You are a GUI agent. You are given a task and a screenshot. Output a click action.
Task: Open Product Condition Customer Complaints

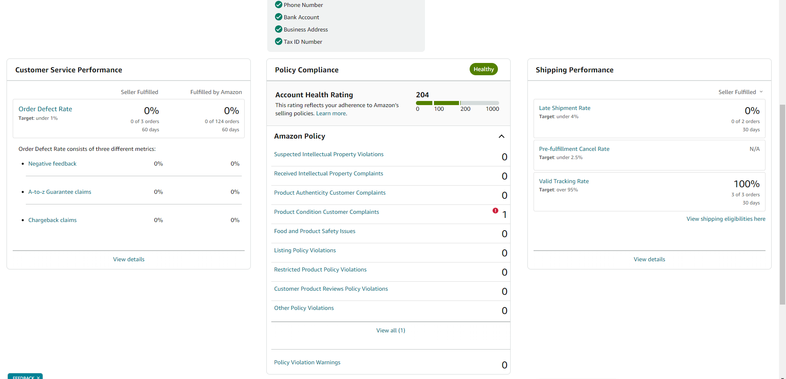(x=327, y=212)
